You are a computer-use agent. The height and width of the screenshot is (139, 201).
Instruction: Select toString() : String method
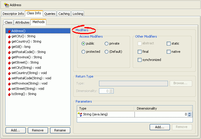(x=38, y=94)
